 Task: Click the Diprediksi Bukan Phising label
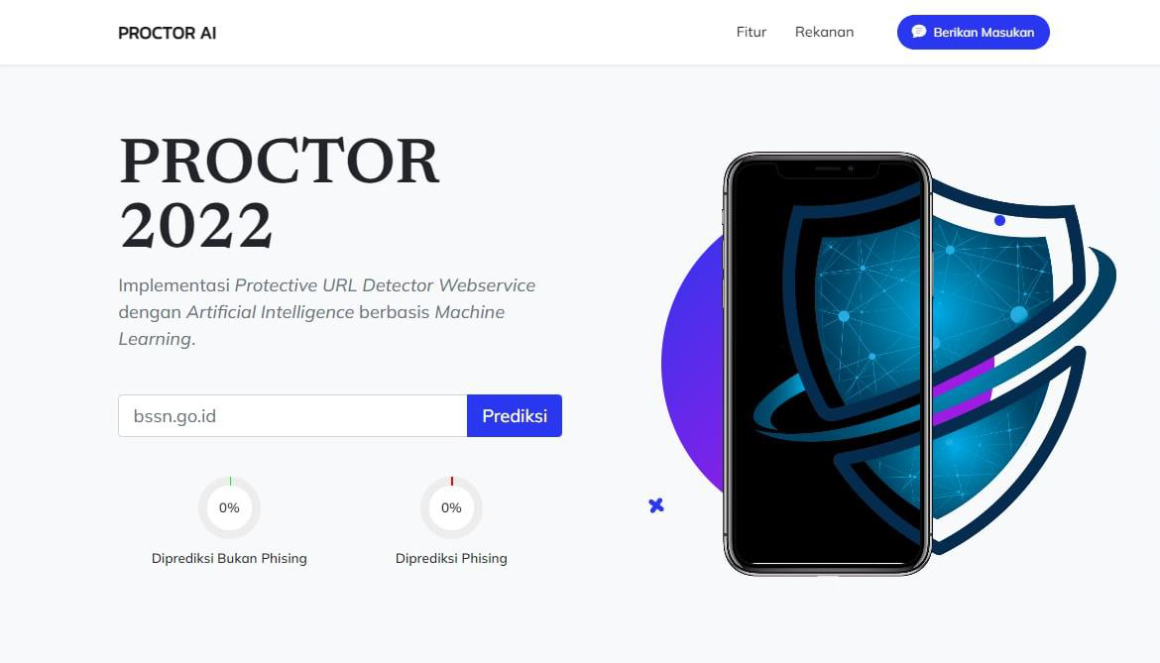(x=229, y=558)
